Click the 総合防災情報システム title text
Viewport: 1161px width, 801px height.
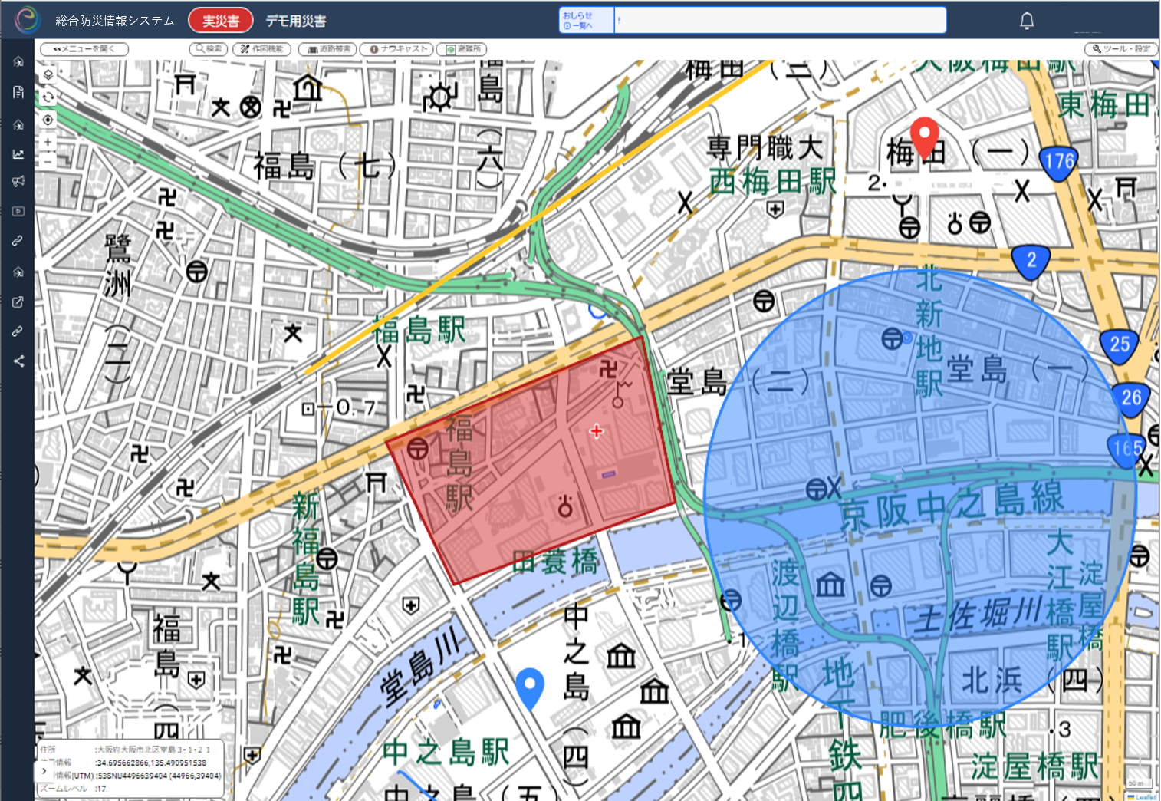[115, 21]
